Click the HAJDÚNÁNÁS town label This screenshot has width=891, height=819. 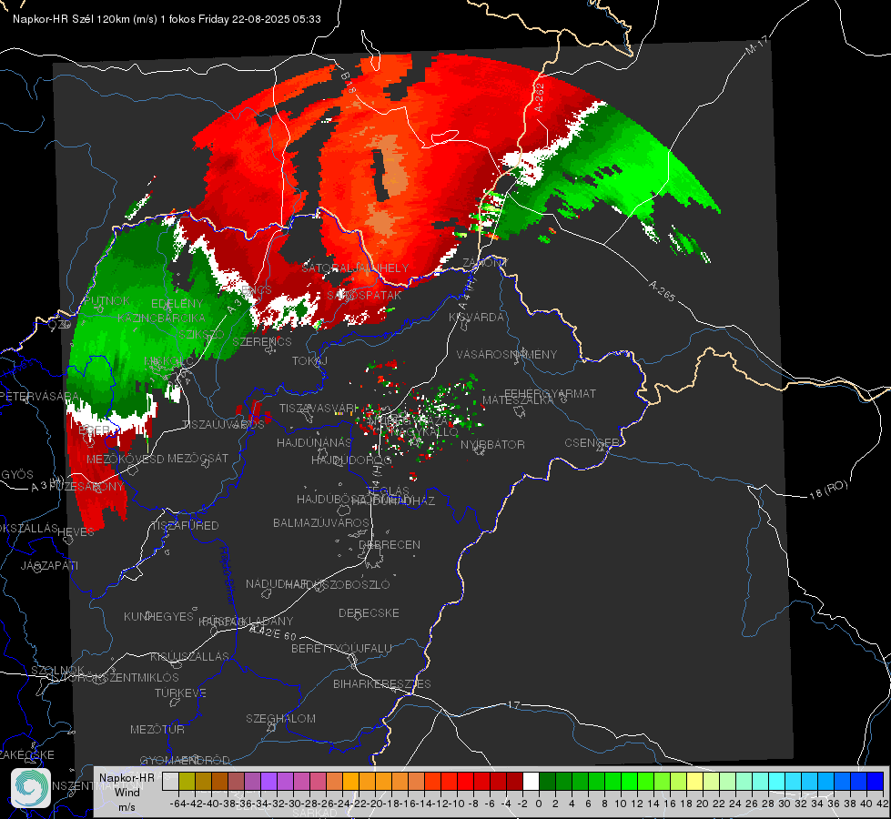click(x=314, y=442)
